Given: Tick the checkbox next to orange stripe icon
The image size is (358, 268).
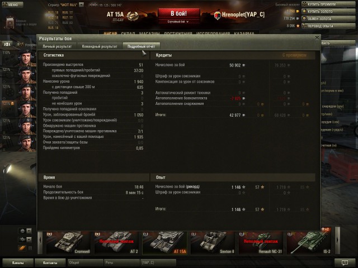Looking at the screenshot, I should coord(30,248).
